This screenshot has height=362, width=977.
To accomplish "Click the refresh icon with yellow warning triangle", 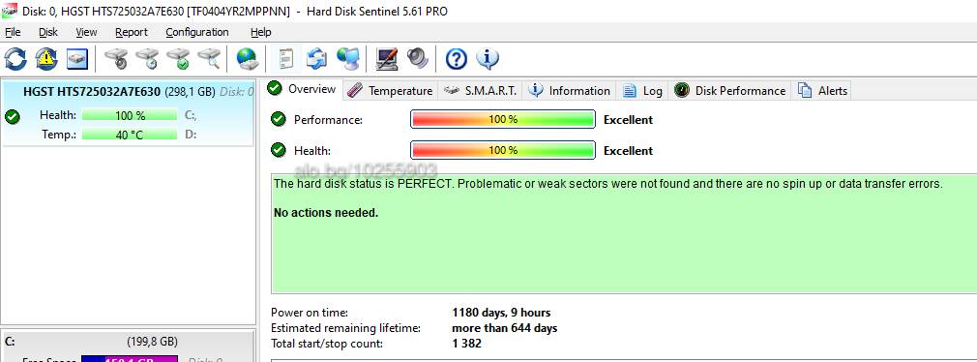I will (46, 59).
